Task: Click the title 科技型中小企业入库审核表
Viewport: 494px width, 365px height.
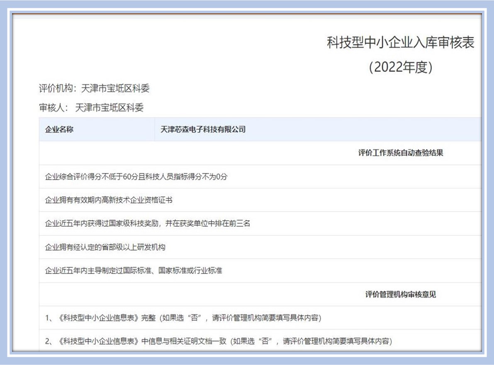Action: [400, 43]
